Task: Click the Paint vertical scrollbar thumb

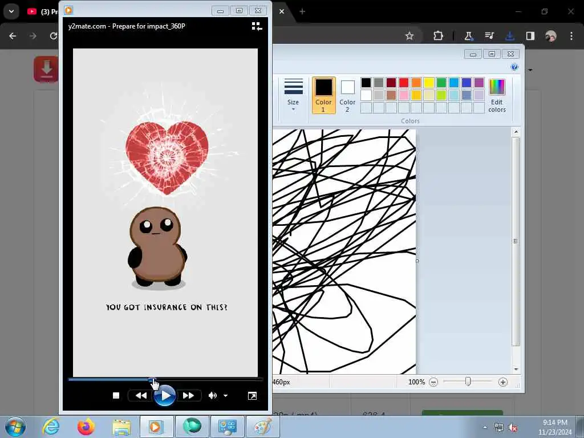Action: [516, 241]
